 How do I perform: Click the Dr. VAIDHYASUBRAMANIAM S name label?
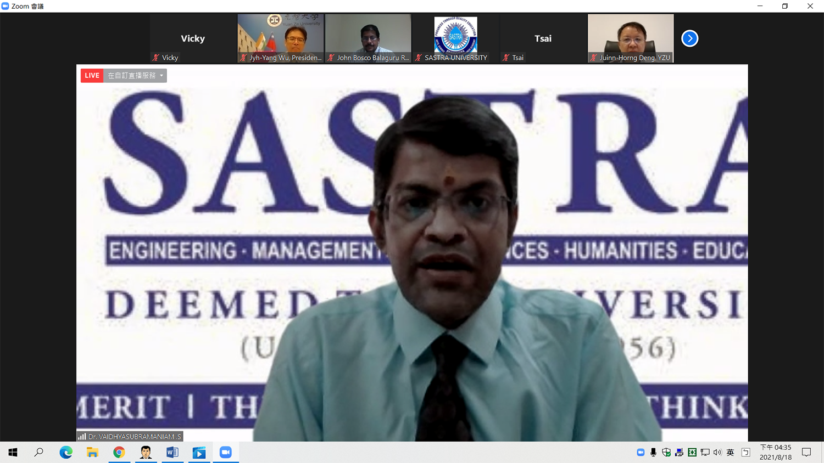click(x=135, y=437)
